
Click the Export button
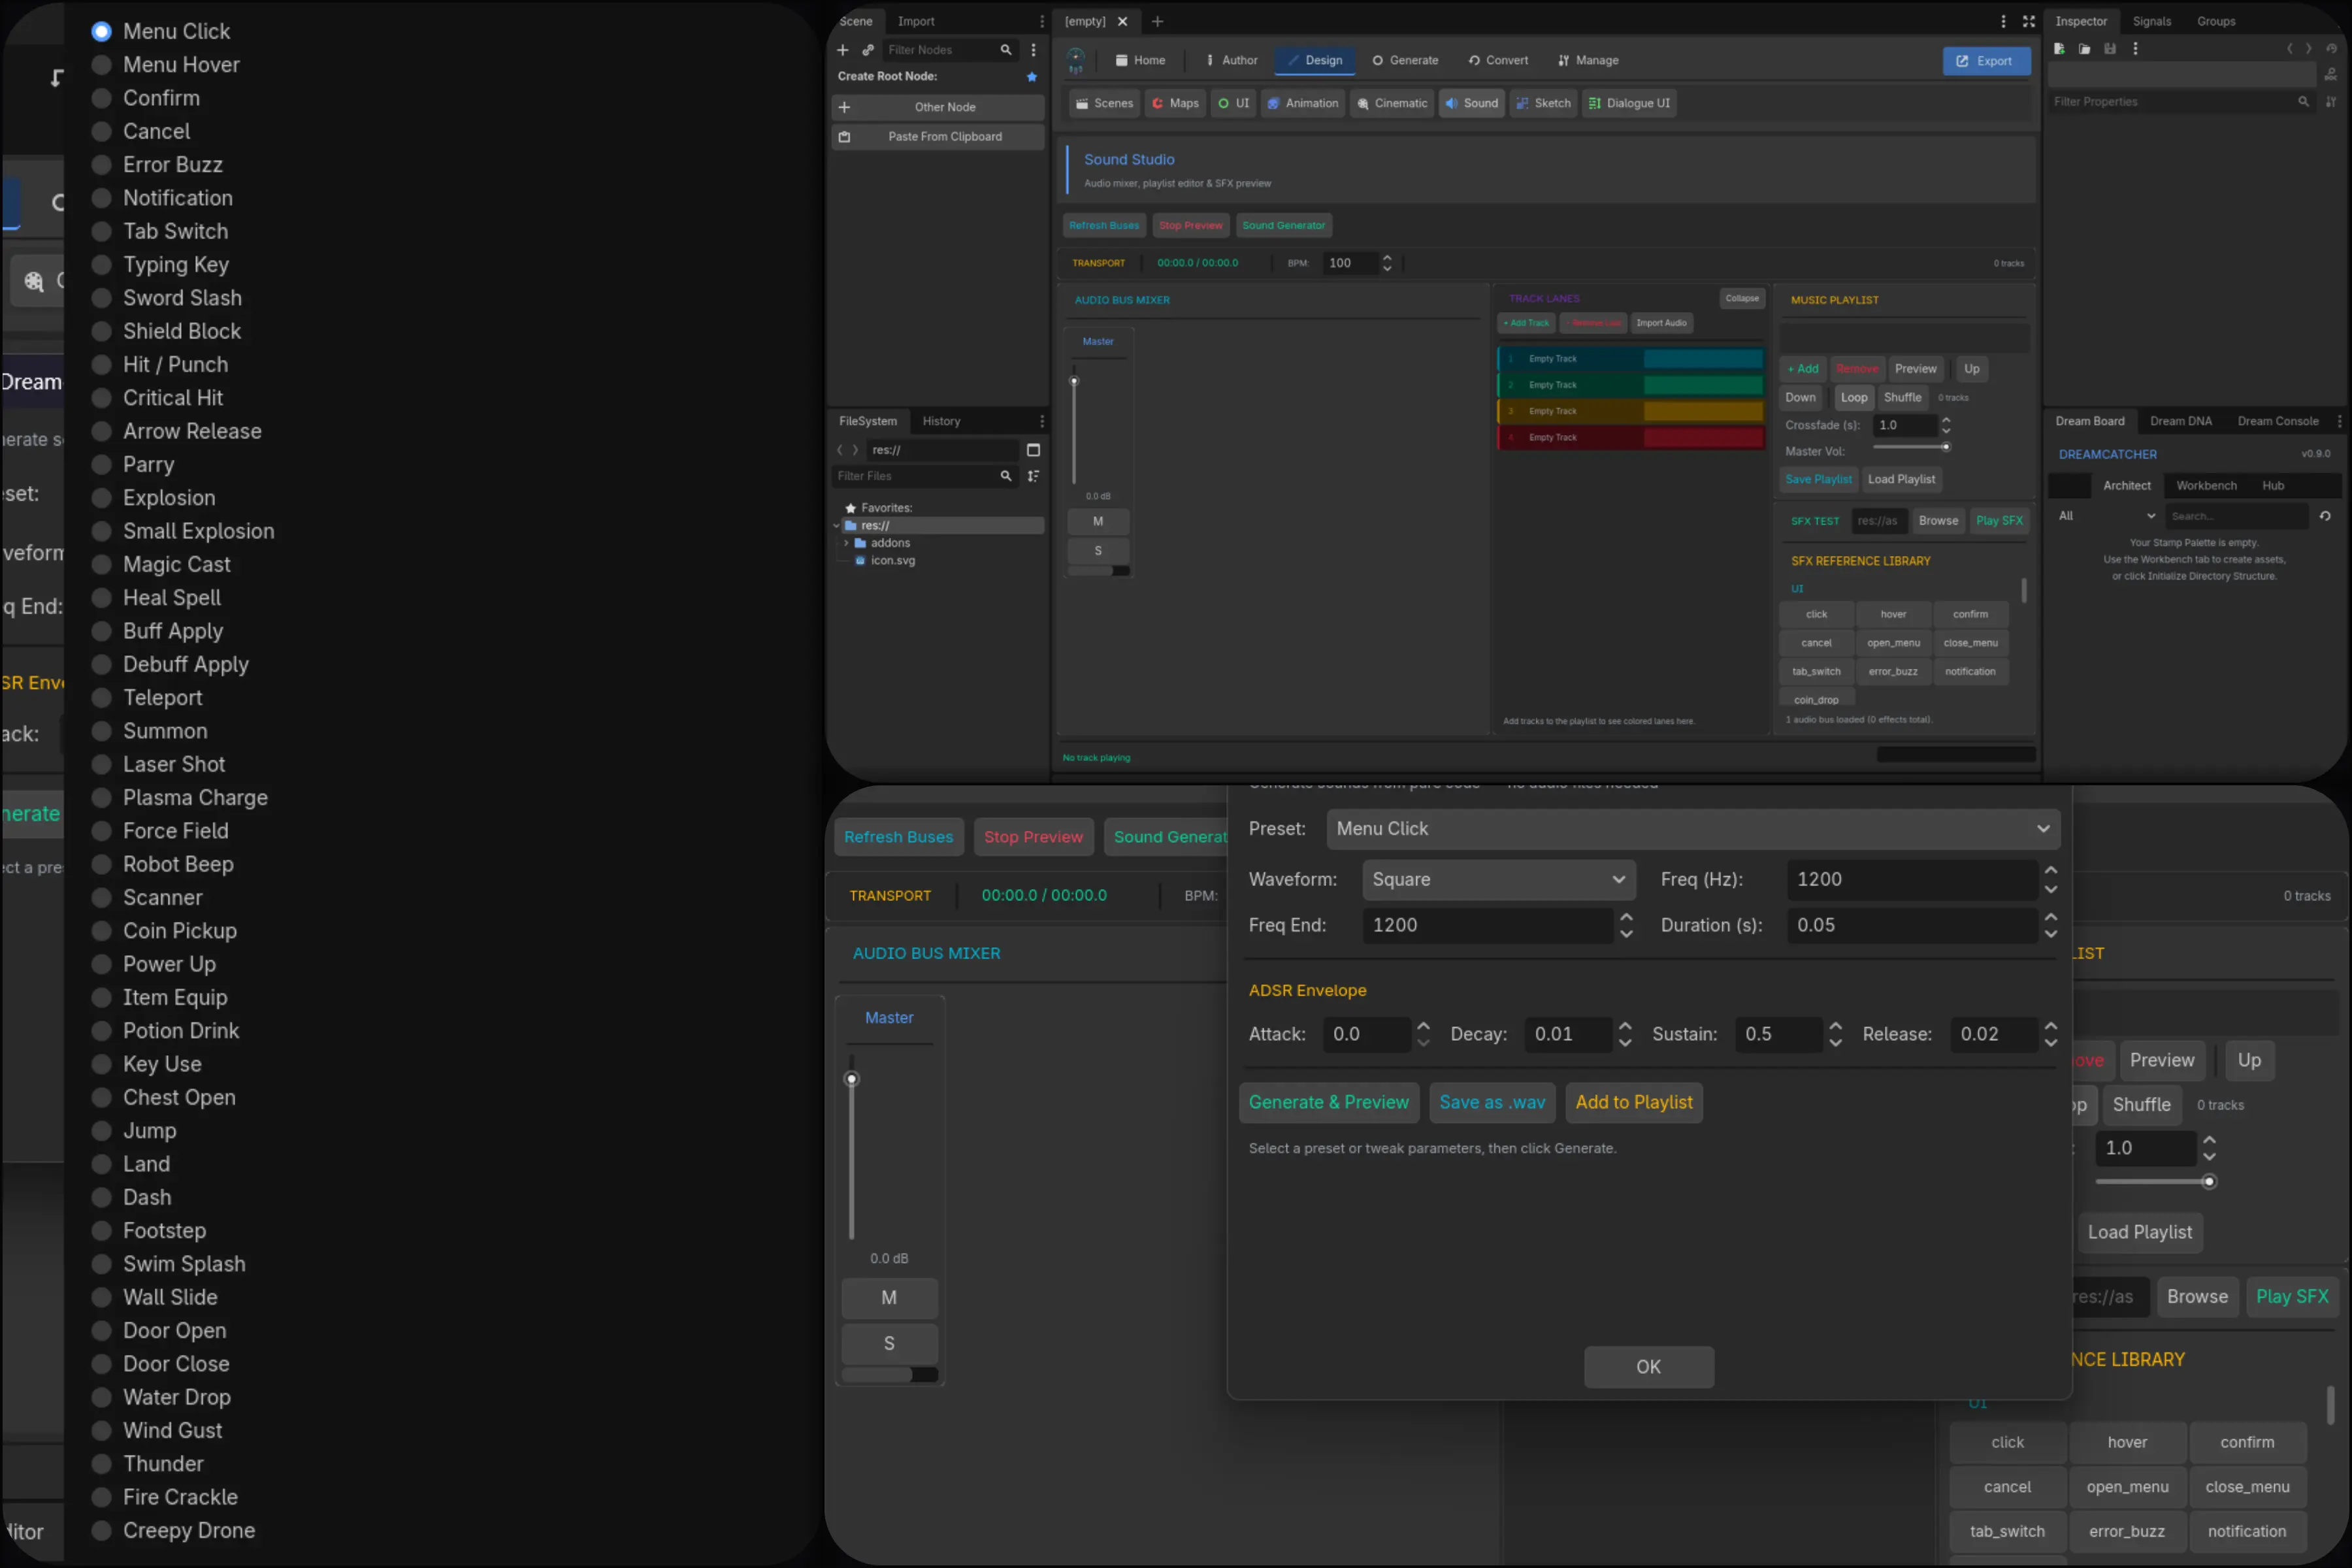point(1986,61)
